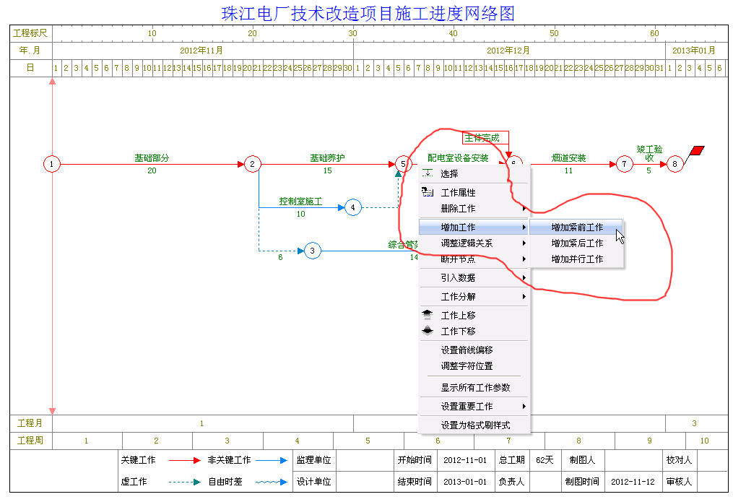Expand the 引入数据 submenu
Image resolution: width=733 pixels, height=502 pixels.
(474, 277)
